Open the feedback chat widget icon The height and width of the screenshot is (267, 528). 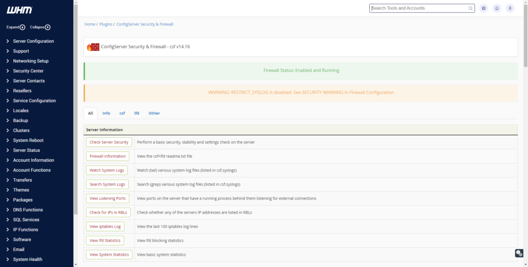519,253
